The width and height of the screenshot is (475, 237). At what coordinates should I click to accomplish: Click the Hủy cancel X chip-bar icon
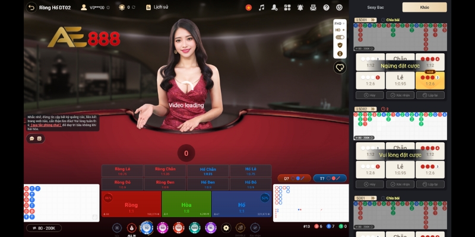coord(117,228)
